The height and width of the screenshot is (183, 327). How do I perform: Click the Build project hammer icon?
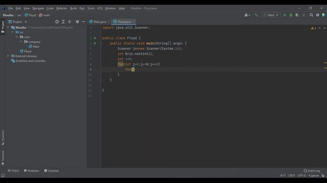[256, 15]
